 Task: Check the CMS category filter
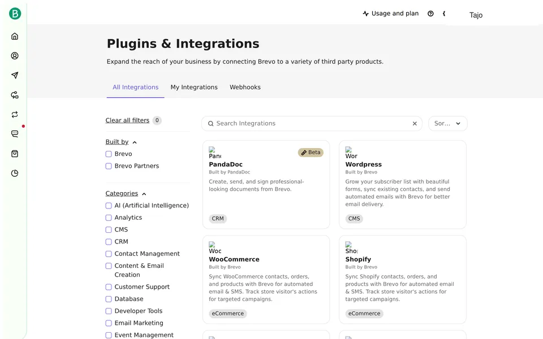(x=109, y=230)
